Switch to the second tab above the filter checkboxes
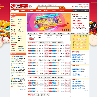 click(x=41, y=33)
